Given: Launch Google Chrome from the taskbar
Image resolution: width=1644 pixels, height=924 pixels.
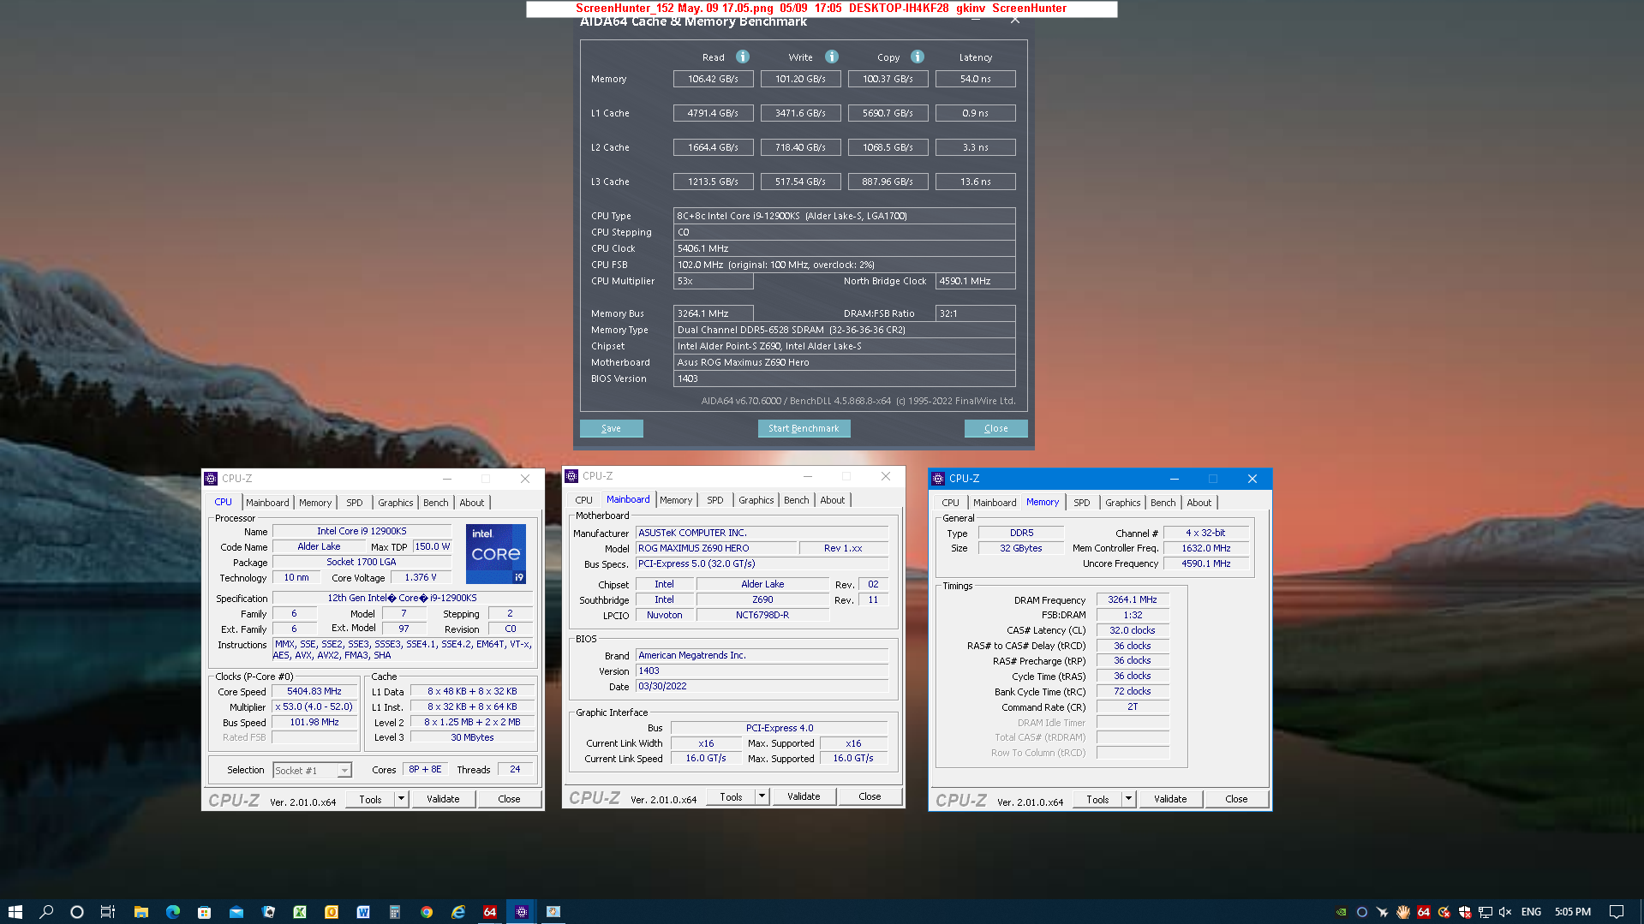Looking at the screenshot, I should tap(427, 912).
